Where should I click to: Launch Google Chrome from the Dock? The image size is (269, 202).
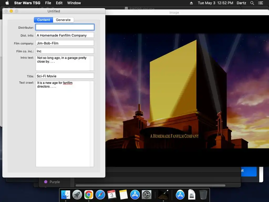89,195
